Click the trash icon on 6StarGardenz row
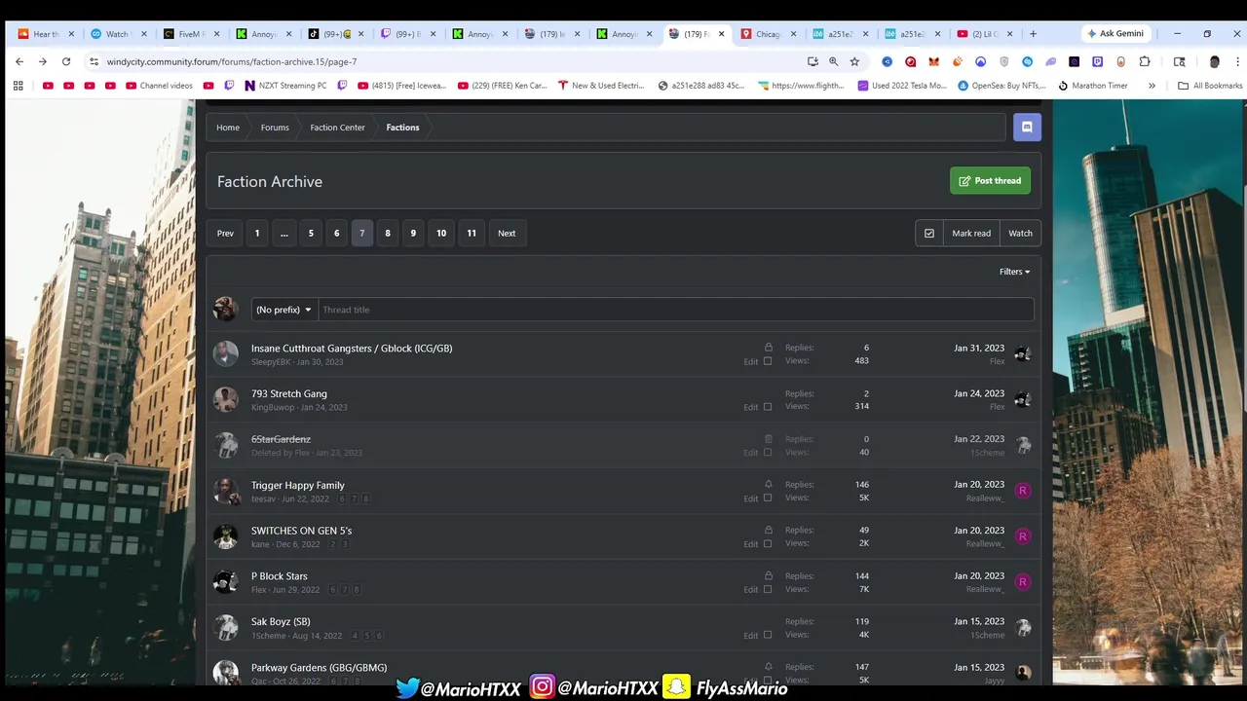The height and width of the screenshot is (701, 1247). (769, 439)
